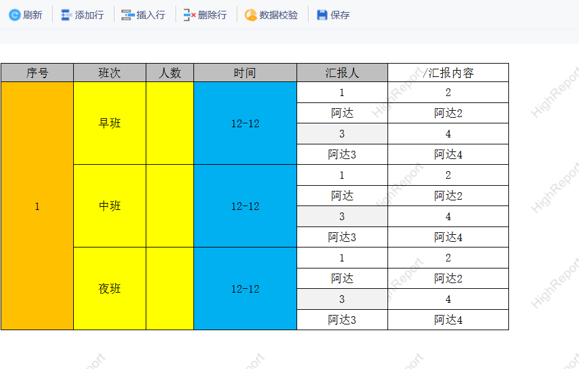579x369 pixels.
Task: Click the 删除行 label
Action: tap(213, 15)
